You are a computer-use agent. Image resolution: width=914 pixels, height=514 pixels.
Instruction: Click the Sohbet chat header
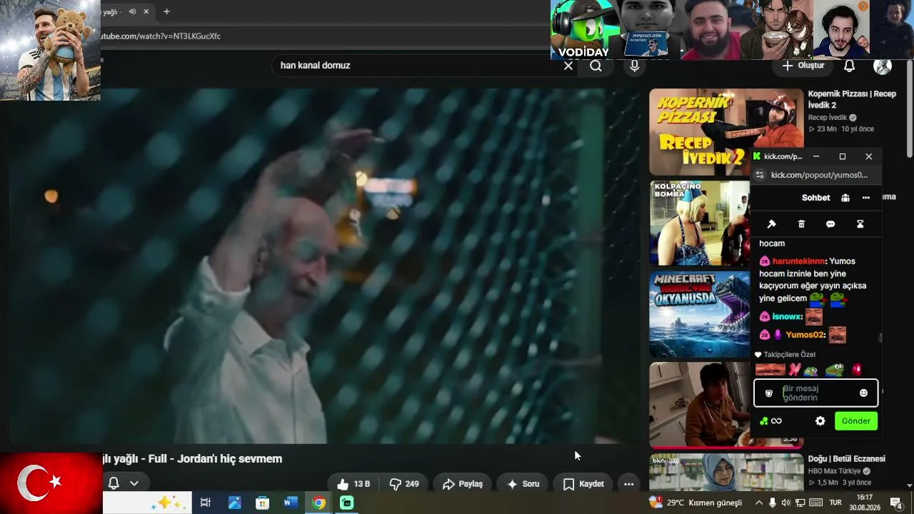815,198
